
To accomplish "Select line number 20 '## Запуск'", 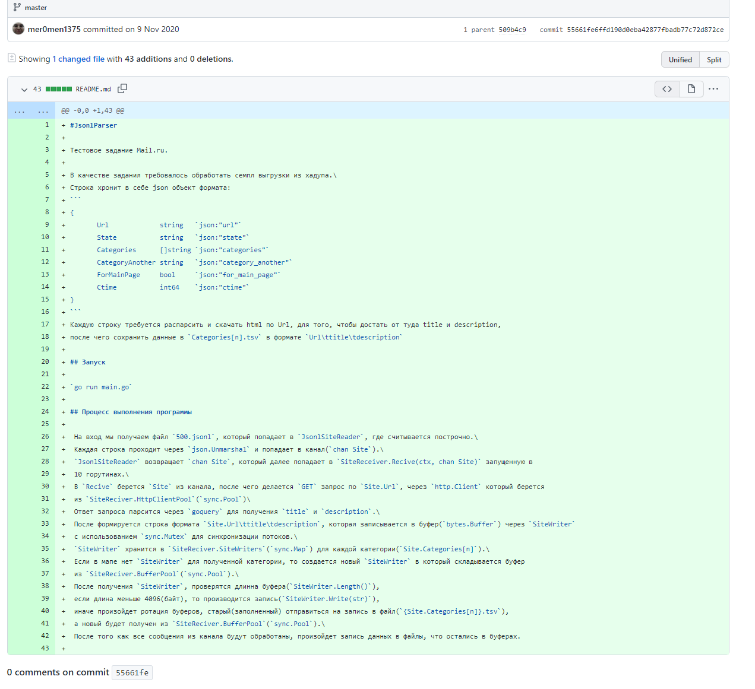I will [x=43, y=361].
